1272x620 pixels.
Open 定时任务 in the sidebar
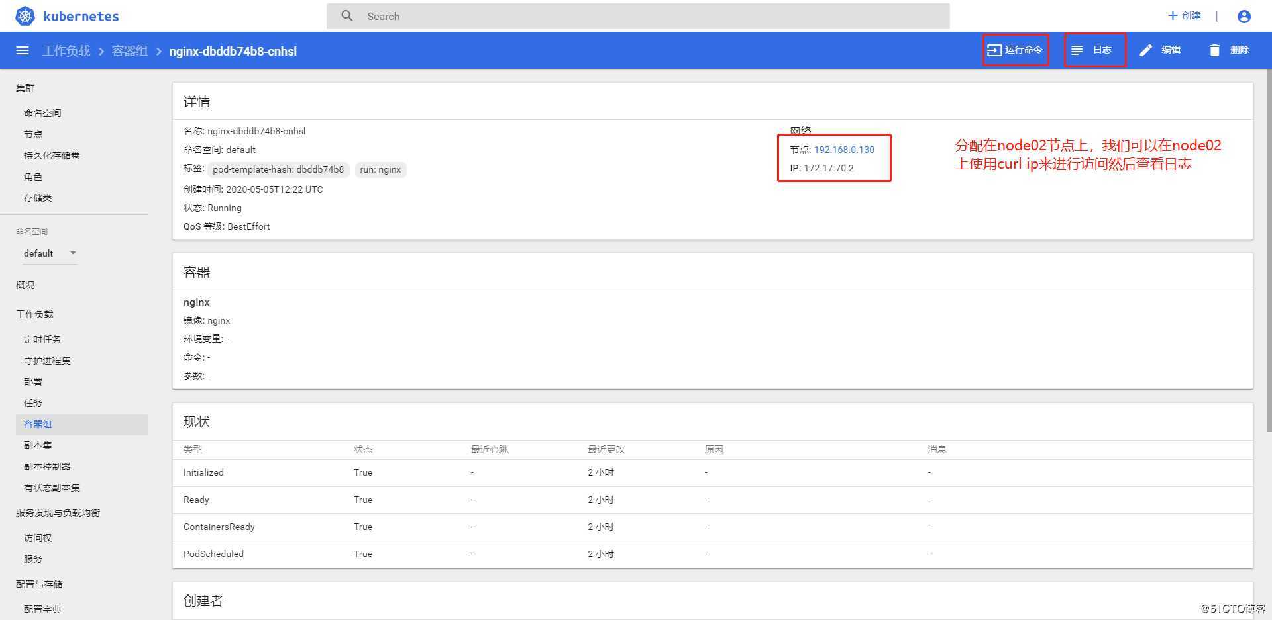pos(42,339)
